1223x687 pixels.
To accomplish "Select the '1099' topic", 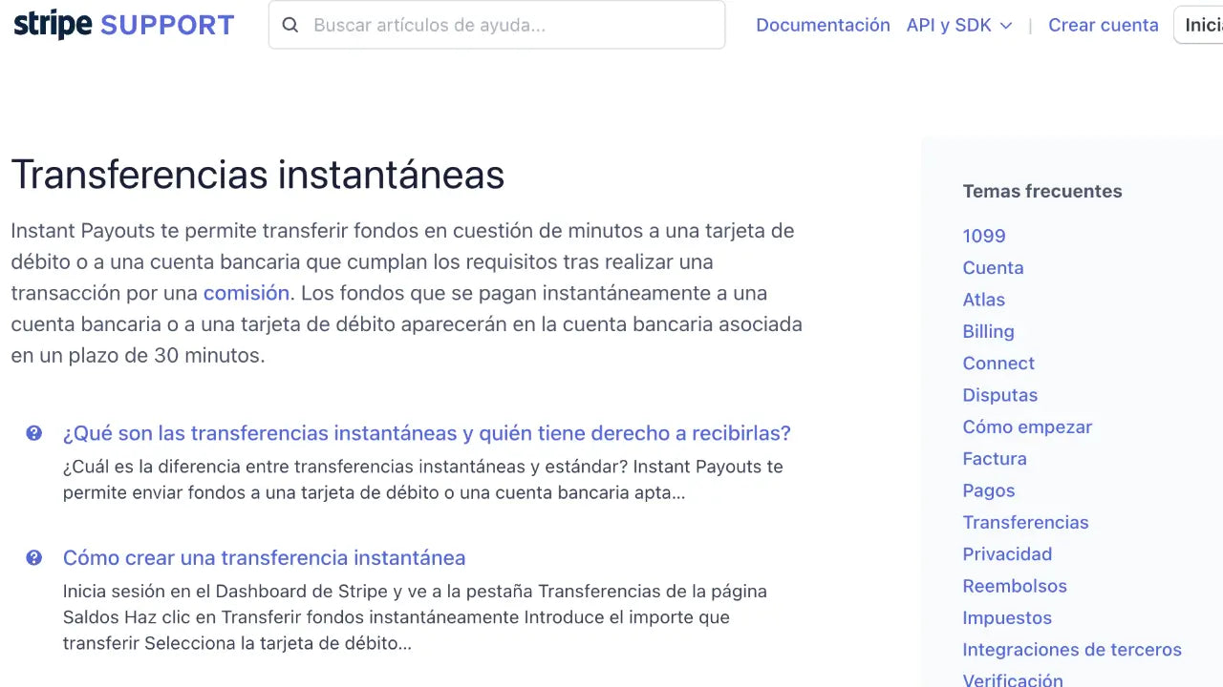I will click(x=984, y=236).
